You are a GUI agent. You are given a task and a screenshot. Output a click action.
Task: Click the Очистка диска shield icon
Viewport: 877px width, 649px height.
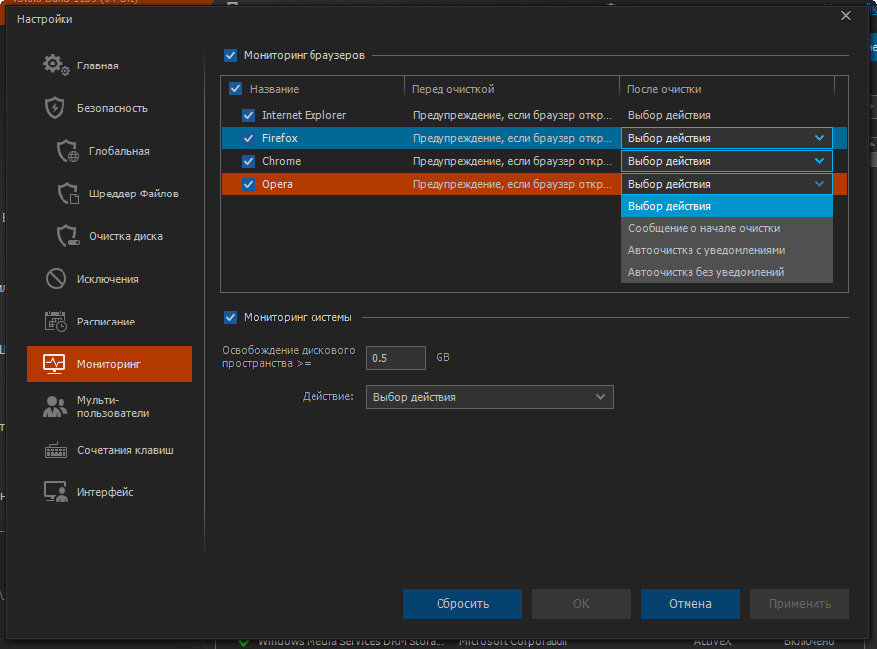67,236
